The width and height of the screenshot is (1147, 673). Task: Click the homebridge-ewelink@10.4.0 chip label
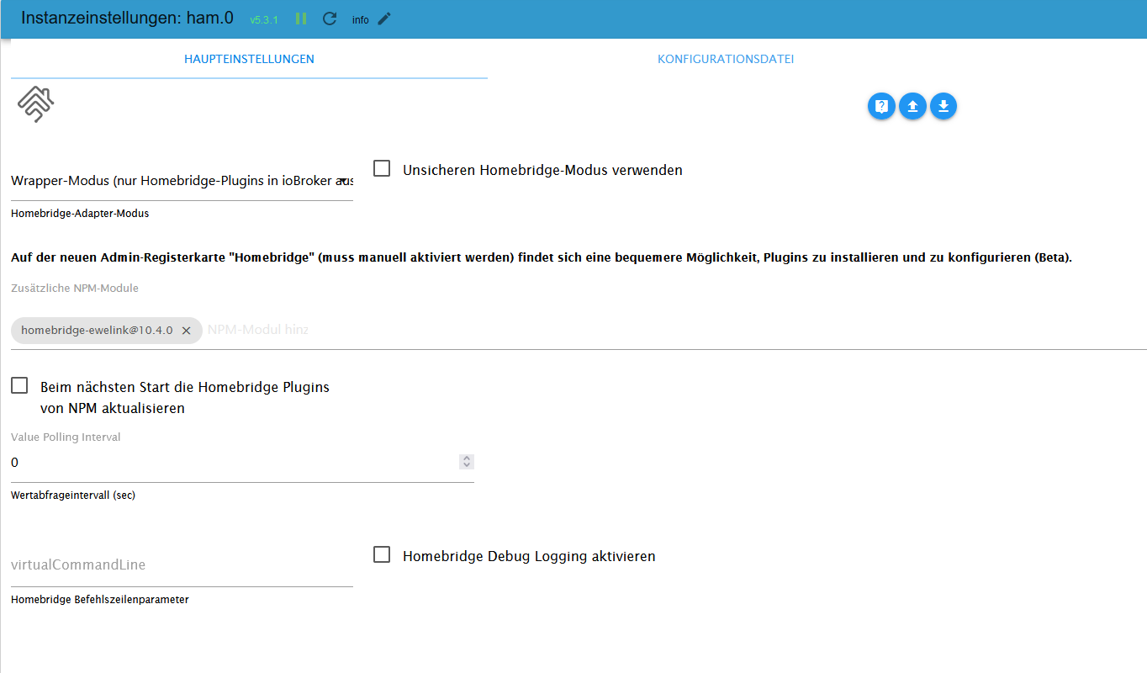click(97, 331)
